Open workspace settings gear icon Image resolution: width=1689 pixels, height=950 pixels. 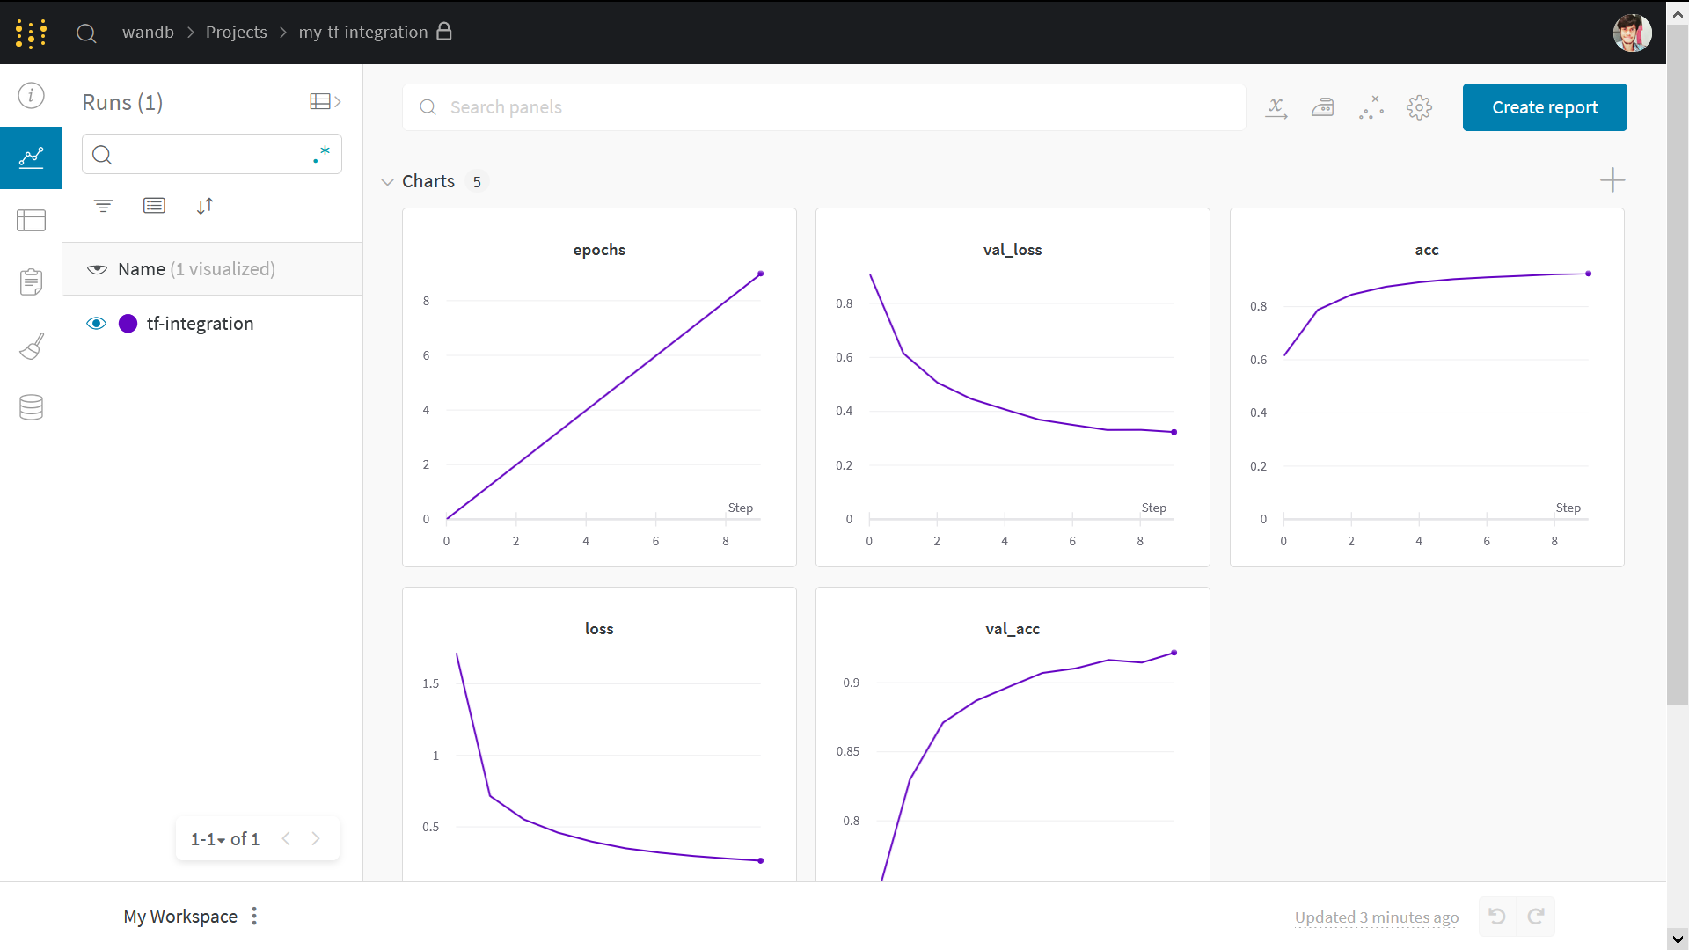[1419, 107]
